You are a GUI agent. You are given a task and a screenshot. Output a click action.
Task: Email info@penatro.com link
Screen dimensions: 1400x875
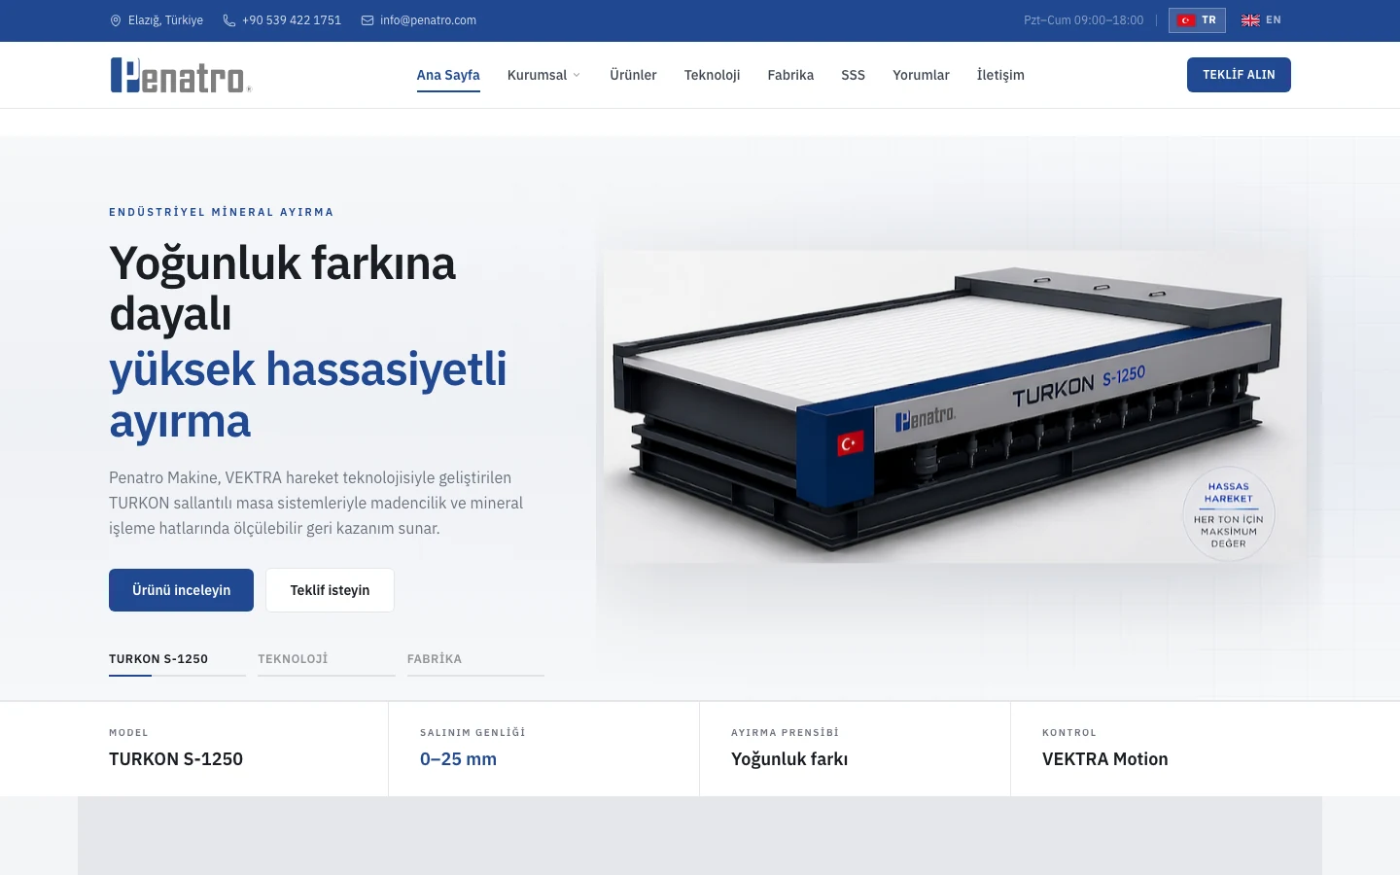tap(428, 20)
